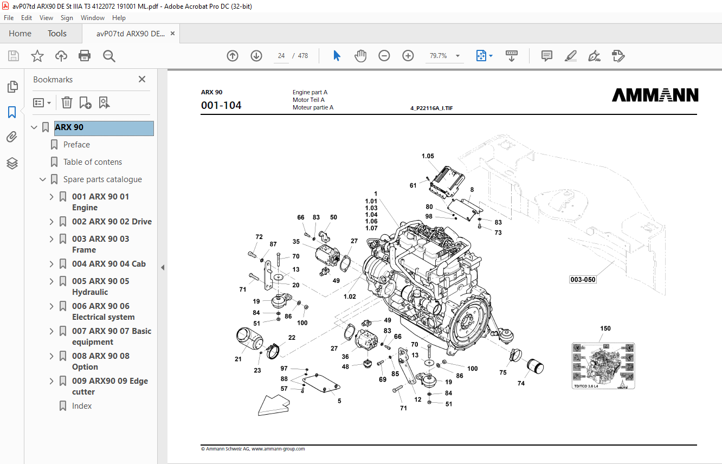Click the find current bookmark icon
Screen dimensions: 722x464
coord(104,102)
